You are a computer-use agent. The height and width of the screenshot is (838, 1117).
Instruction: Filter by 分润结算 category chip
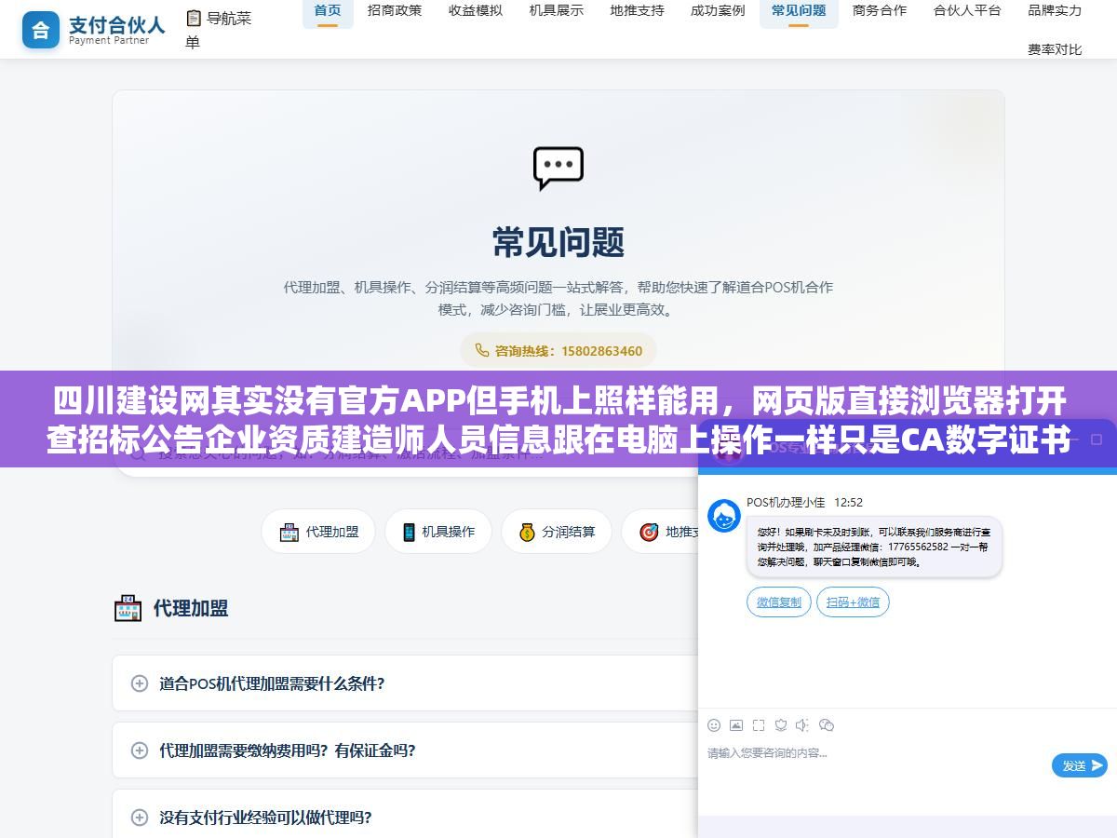pyautogui.click(x=557, y=532)
